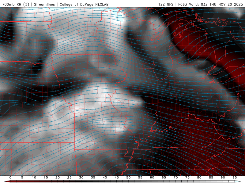Image resolution: width=245 pixels, height=183 pixels.
Task: Click the "70" value on the color scale
Action: click(175, 178)
